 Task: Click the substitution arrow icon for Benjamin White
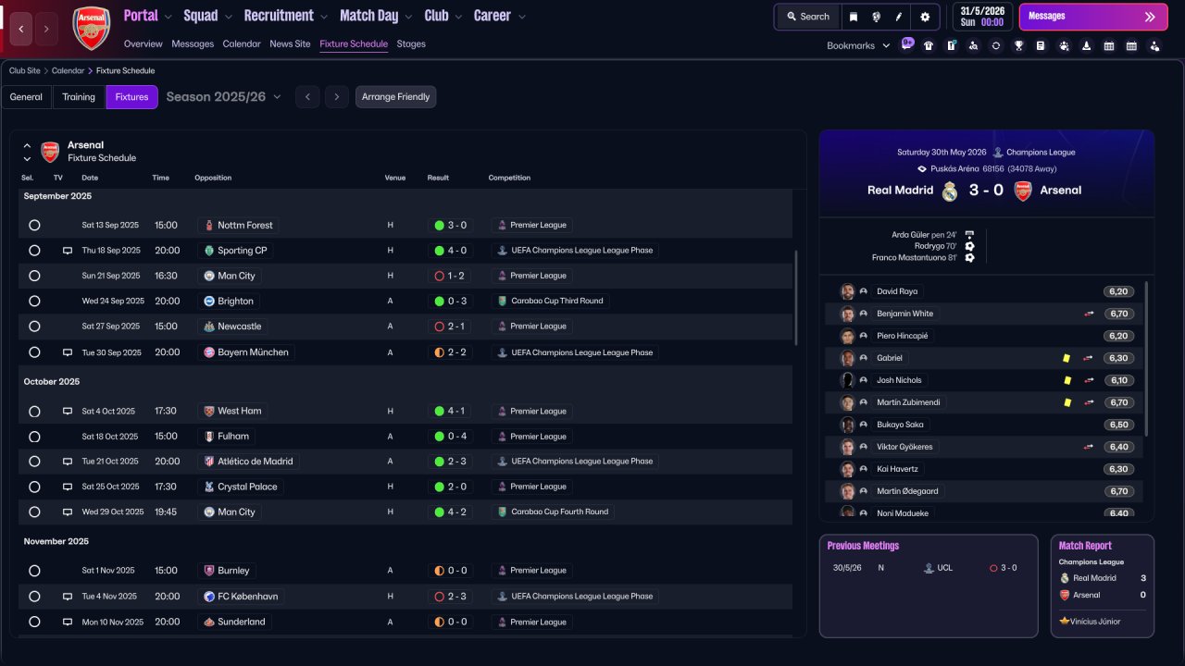tap(1089, 314)
